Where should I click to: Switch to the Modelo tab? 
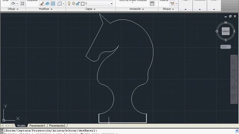21,126
